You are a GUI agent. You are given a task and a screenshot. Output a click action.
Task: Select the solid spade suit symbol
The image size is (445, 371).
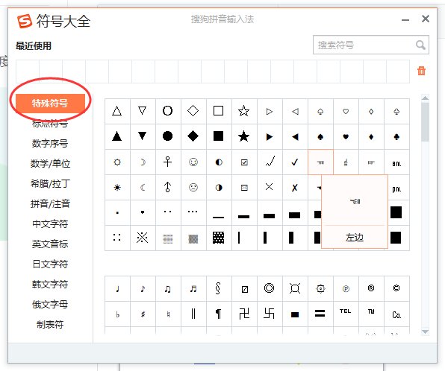pyautogui.click(x=320, y=137)
